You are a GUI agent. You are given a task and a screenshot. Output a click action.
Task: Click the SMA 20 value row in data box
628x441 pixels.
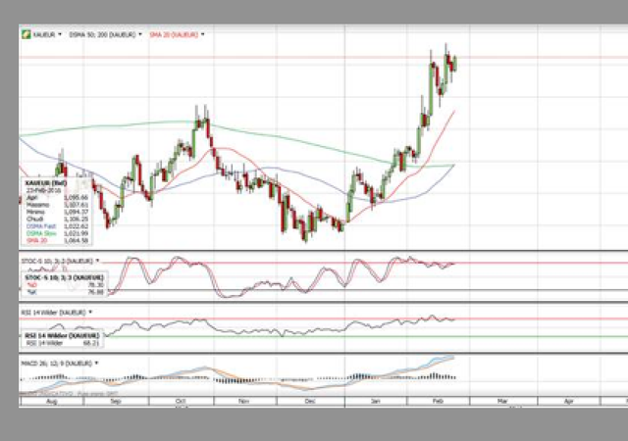(x=57, y=241)
